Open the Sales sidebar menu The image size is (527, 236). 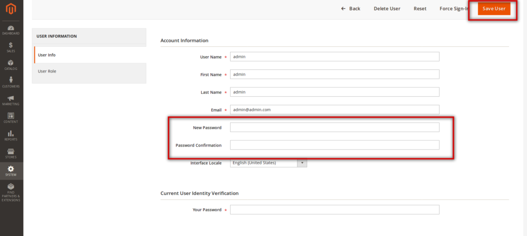coord(11,47)
